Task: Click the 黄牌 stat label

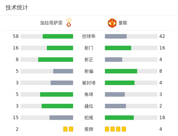Action: pyautogui.click(x=89, y=129)
